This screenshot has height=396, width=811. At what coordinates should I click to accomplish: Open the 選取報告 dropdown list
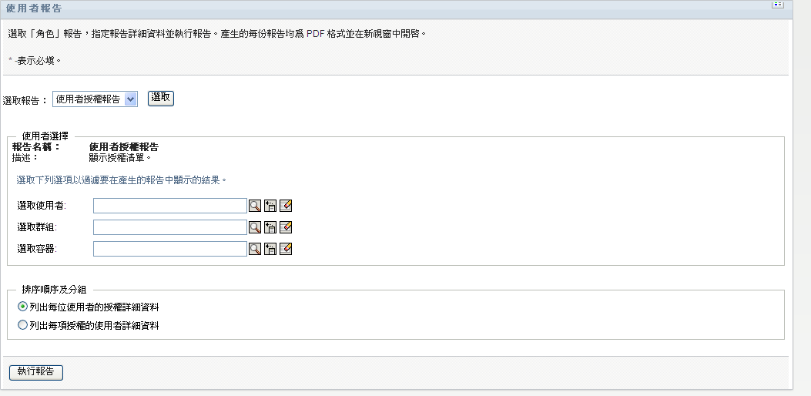(95, 99)
